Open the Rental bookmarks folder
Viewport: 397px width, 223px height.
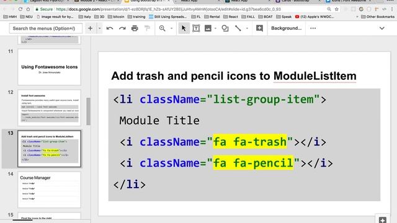click(x=212, y=17)
